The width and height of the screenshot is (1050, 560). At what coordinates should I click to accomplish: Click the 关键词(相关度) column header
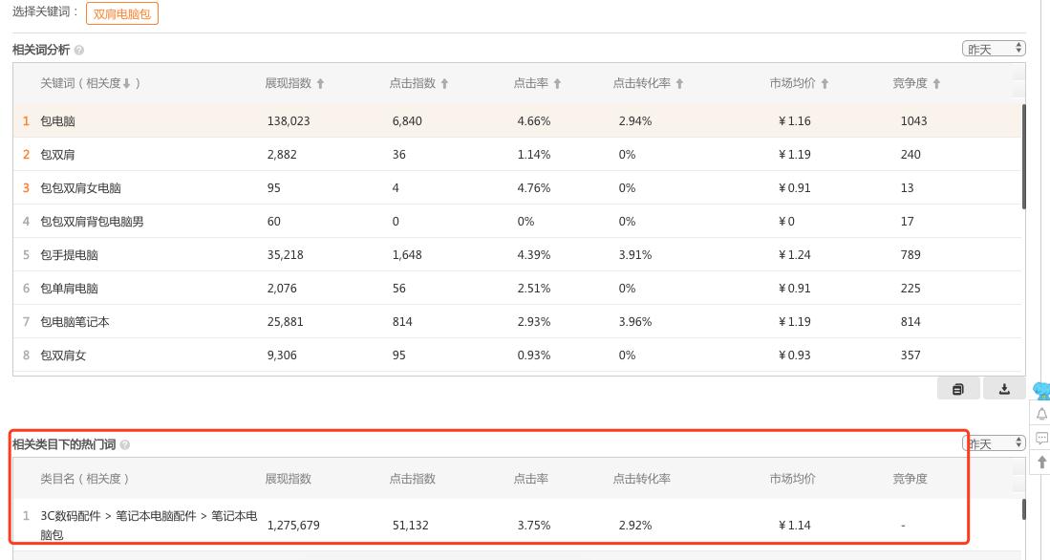coord(90,83)
